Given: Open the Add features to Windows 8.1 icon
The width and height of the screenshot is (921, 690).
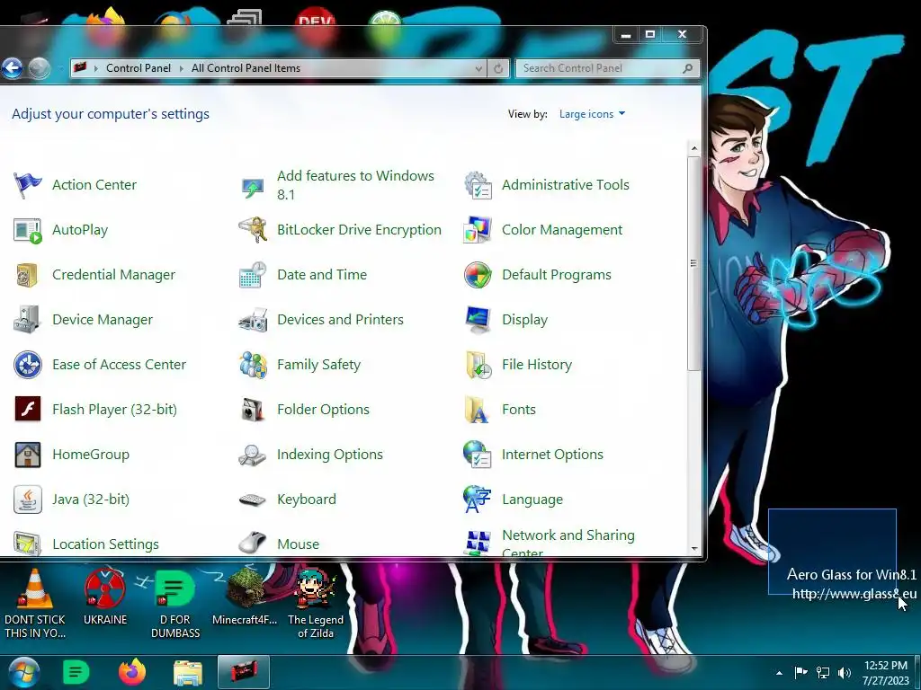Looking at the screenshot, I should 253,187.
